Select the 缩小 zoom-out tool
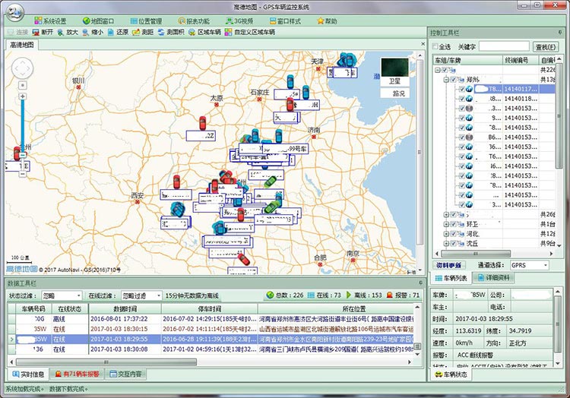 click(x=93, y=33)
